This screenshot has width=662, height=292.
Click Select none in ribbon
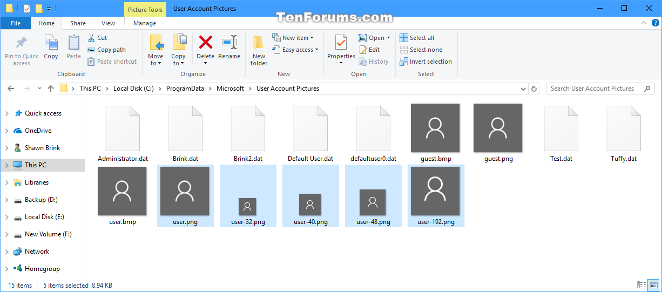point(421,50)
